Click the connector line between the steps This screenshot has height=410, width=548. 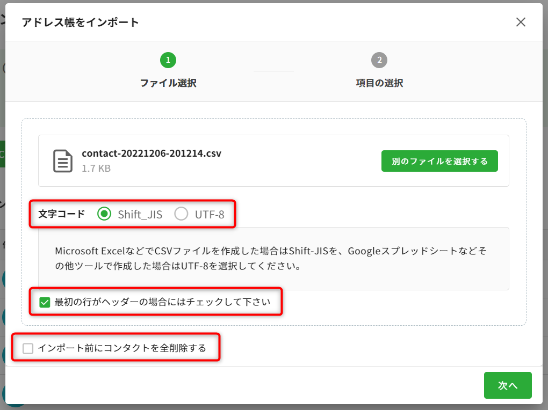point(273,71)
